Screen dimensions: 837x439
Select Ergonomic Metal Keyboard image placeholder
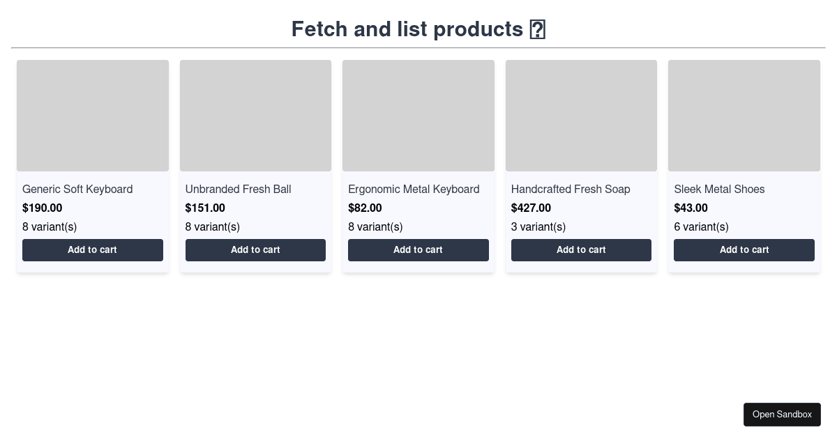click(x=418, y=116)
